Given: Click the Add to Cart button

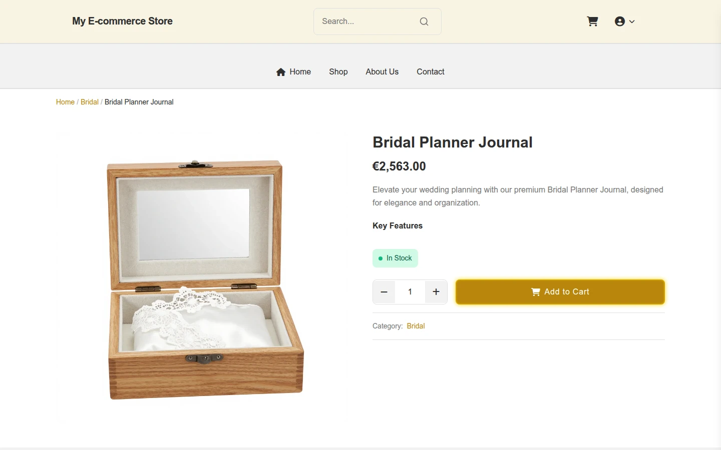Looking at the screenshot, I should [560, 292].
